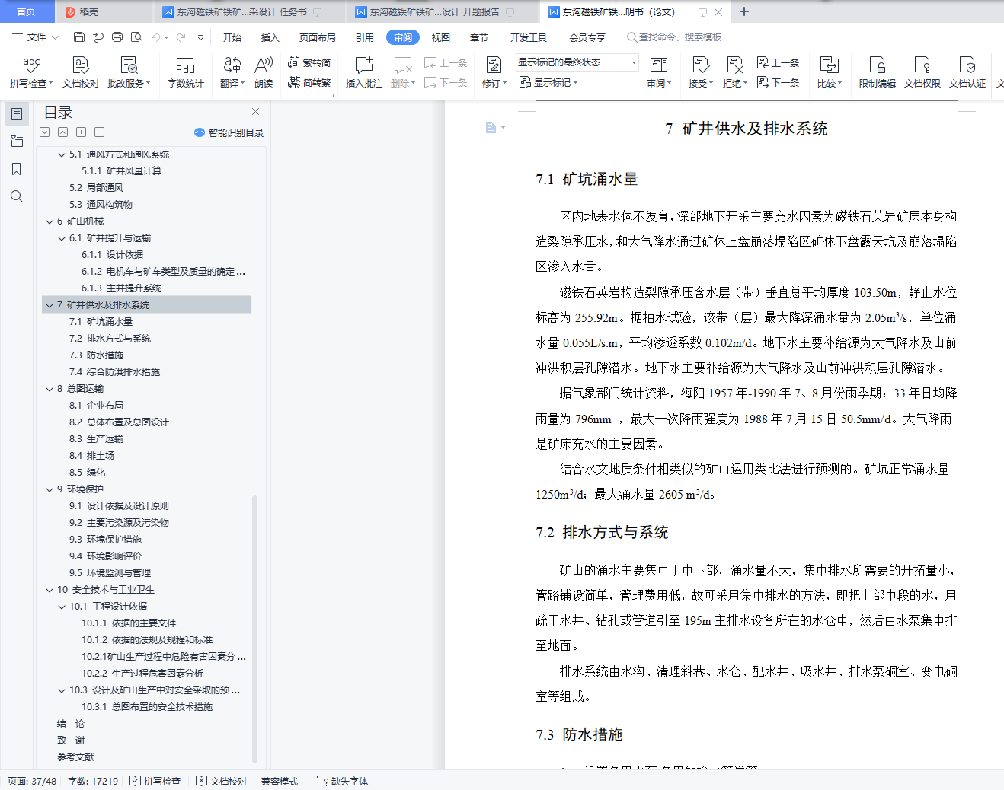This screenshot has height=790, width=1004.
Task: Collapse the 10.3 设计及矿山生产中对安全采取的预 node
Action: 62,690
